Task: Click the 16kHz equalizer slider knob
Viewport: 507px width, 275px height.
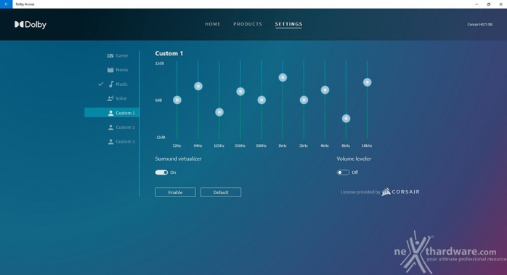Action: click(367, 82)
